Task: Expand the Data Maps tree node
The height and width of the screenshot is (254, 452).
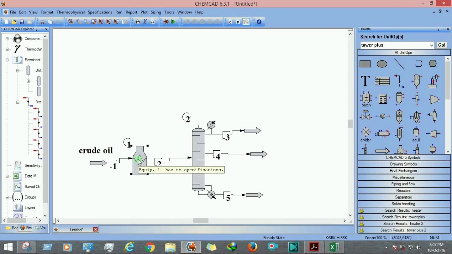Action: pos(7,176)
